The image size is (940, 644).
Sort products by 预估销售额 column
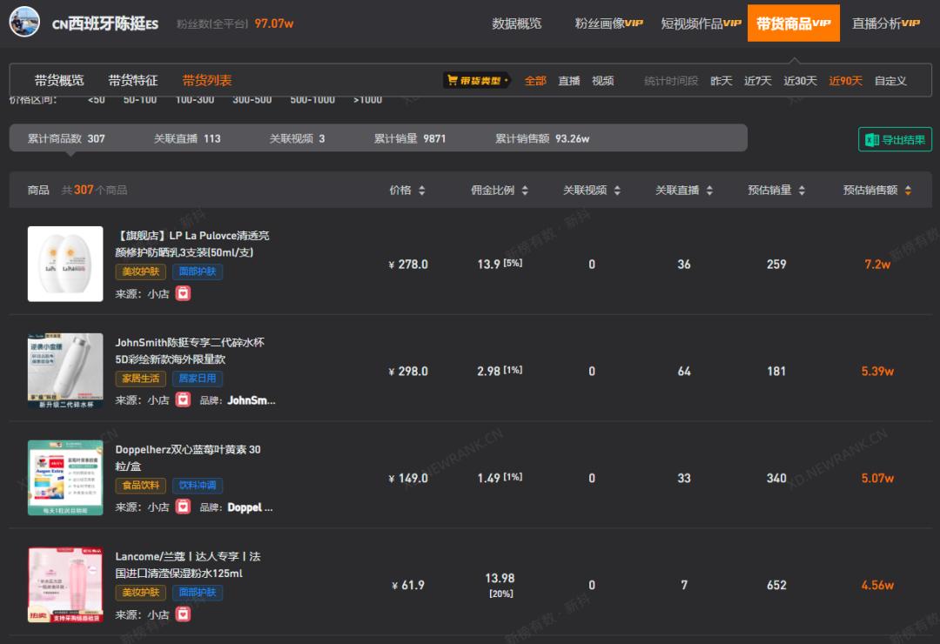click(x=876, y=190)
